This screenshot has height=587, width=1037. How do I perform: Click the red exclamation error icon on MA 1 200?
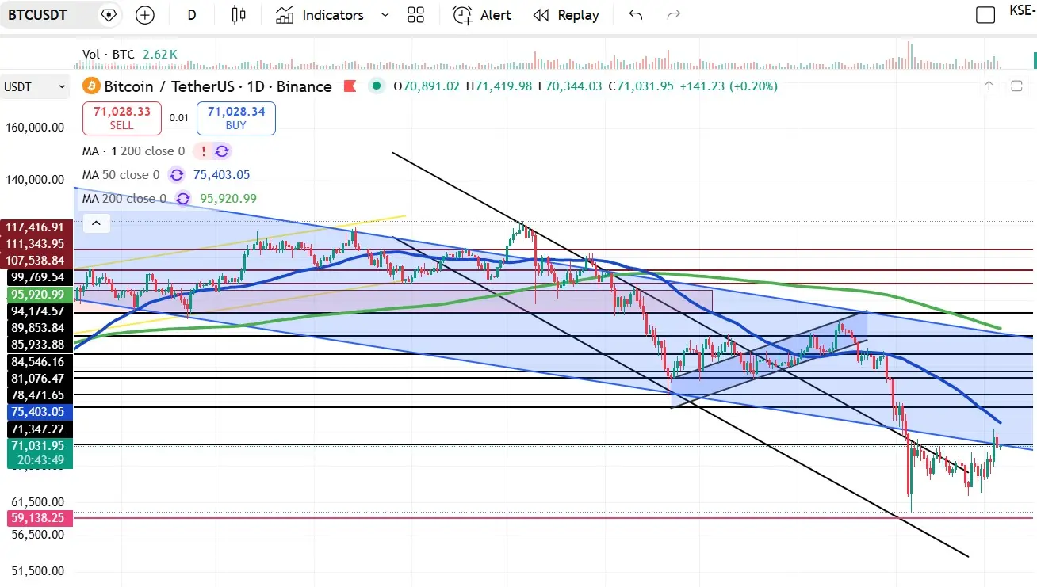click(205, 151)
